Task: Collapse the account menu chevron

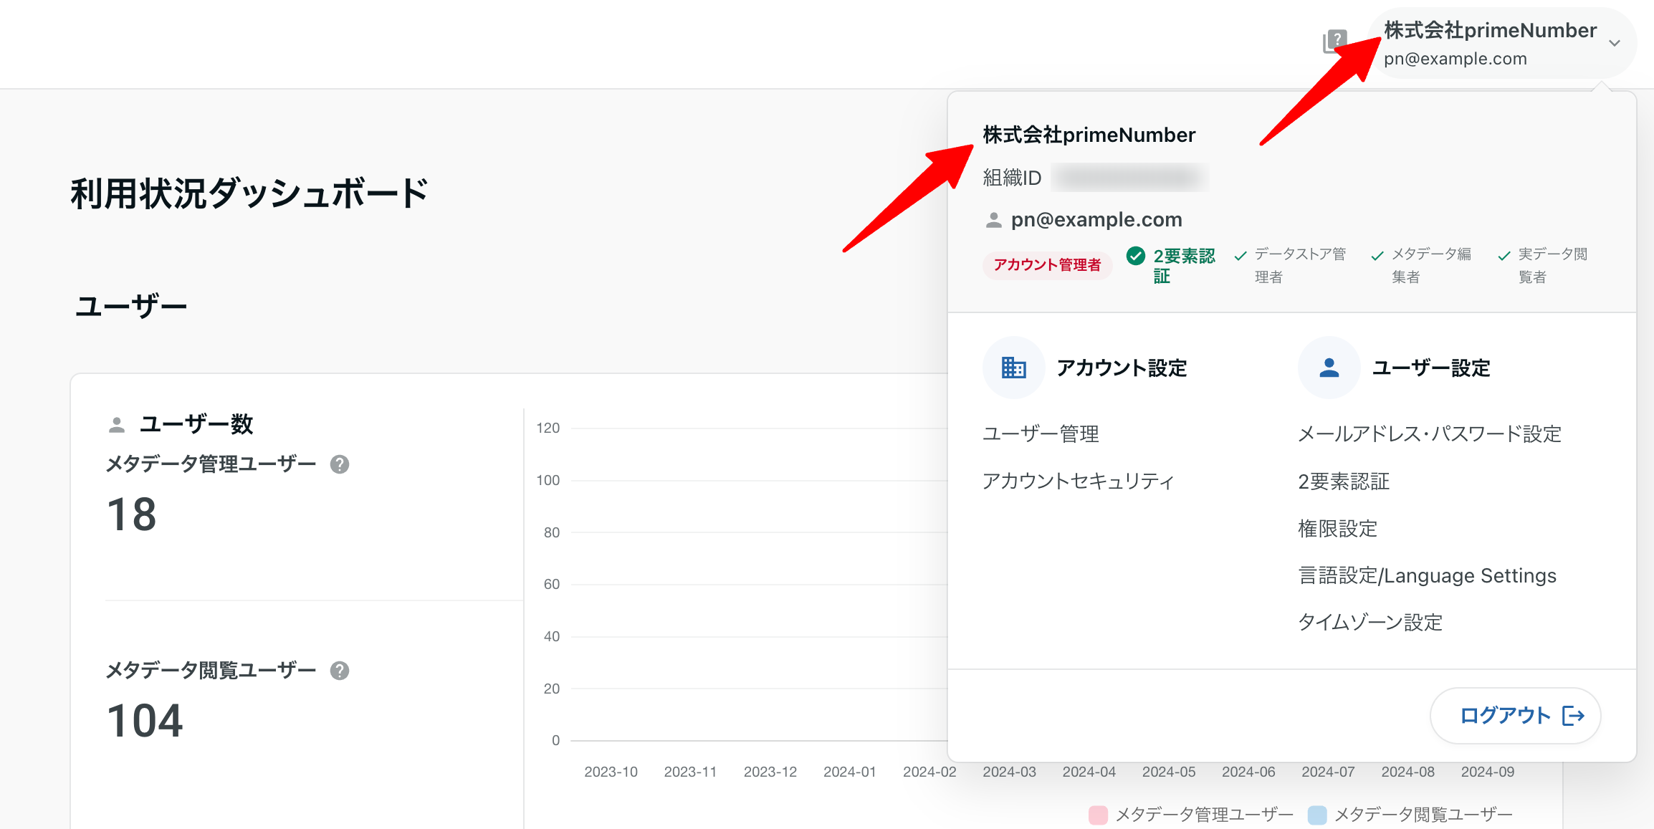Action: 1615,44
